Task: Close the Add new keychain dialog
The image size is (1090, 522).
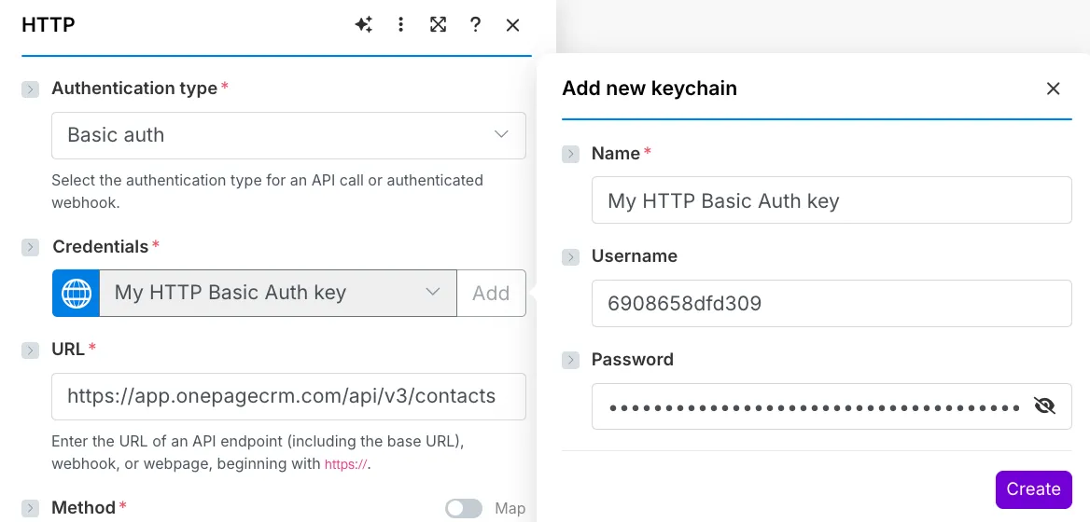Action: pos(1053,89)
